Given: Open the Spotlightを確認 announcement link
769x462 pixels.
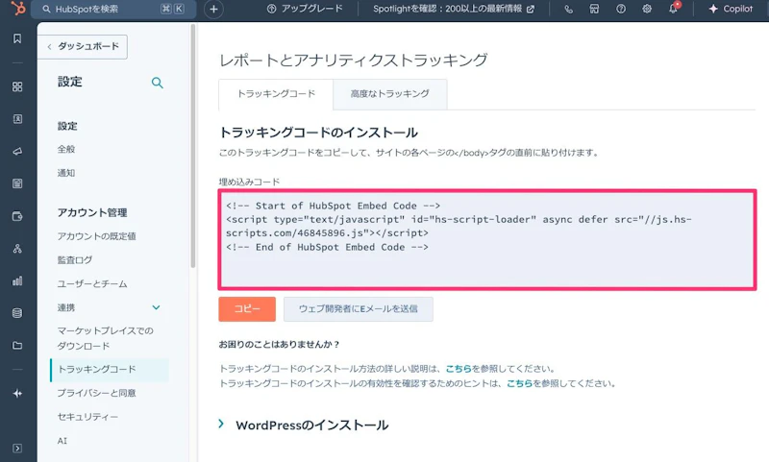Looking at the screenshot, I should point(454,9).
